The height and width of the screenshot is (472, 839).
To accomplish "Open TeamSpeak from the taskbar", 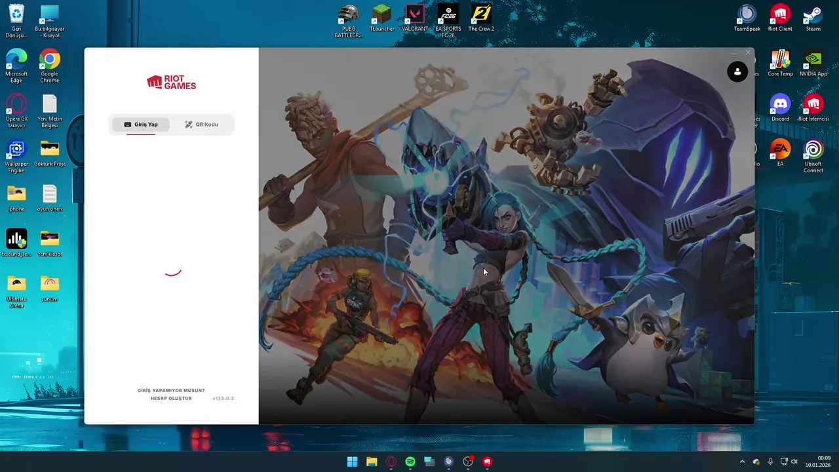I will tap(448, 462).
